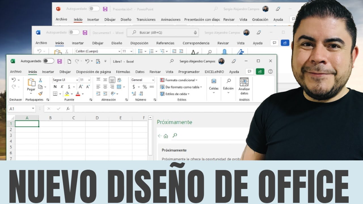The height and width of the screenshot is (204, 363).
Task: Click the Excel save icon
Action: point(60,61)
